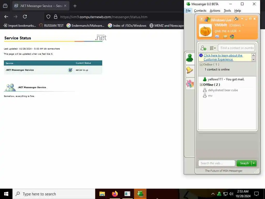Open the 'Endermanch/Malware...' bookmark
Viewport: 265px width, 199px height.
point(85,26)
